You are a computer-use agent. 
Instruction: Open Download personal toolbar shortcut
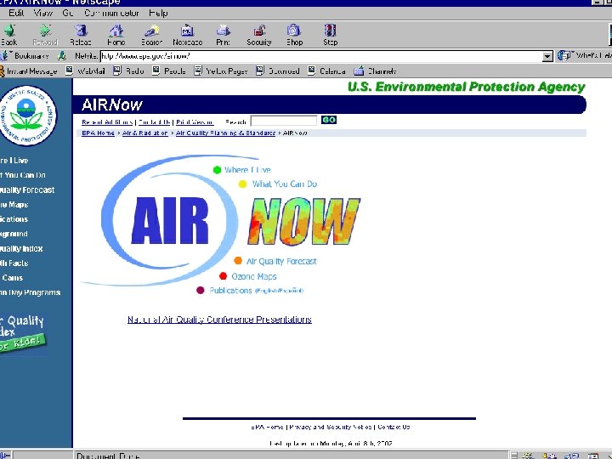tap(278, 71)
